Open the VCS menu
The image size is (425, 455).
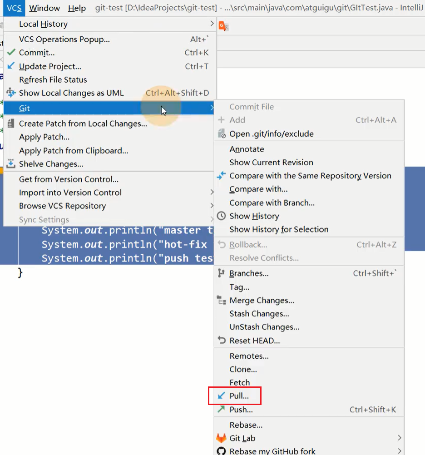14,8
